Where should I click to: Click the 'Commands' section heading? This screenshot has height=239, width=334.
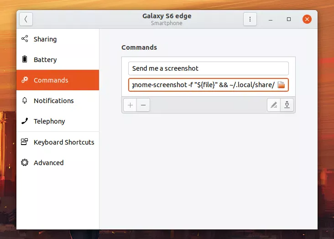pos(139,47)
